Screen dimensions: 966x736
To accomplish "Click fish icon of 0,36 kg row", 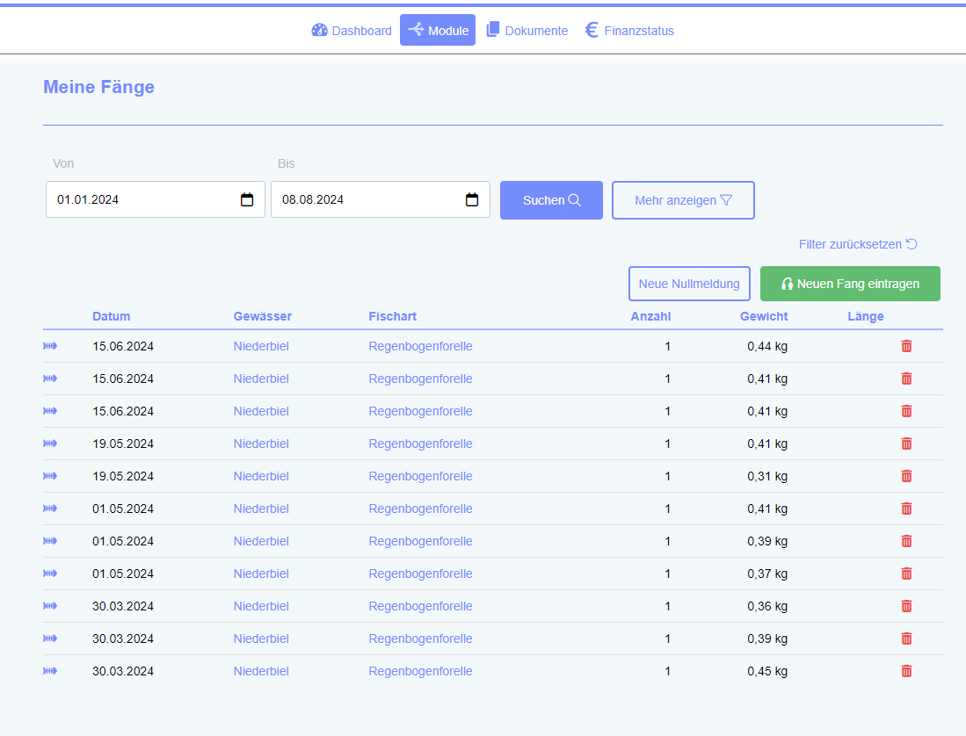I will 50,606.
